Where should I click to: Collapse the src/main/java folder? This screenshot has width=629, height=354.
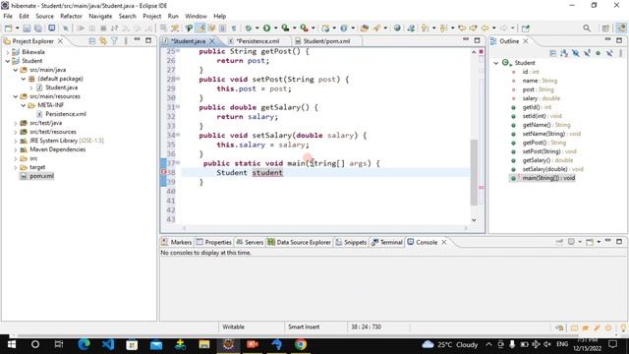click(x=16, y=70)
